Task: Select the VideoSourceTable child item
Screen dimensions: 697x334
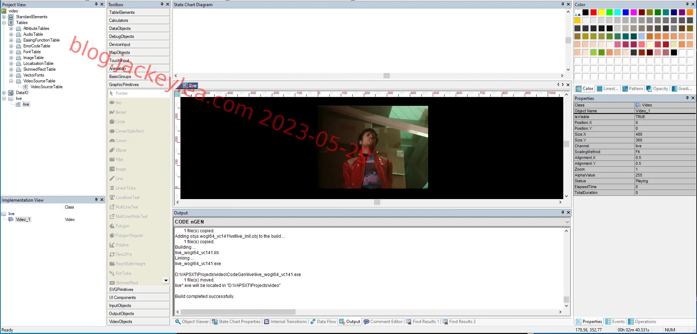Action: tap(46, 87)
